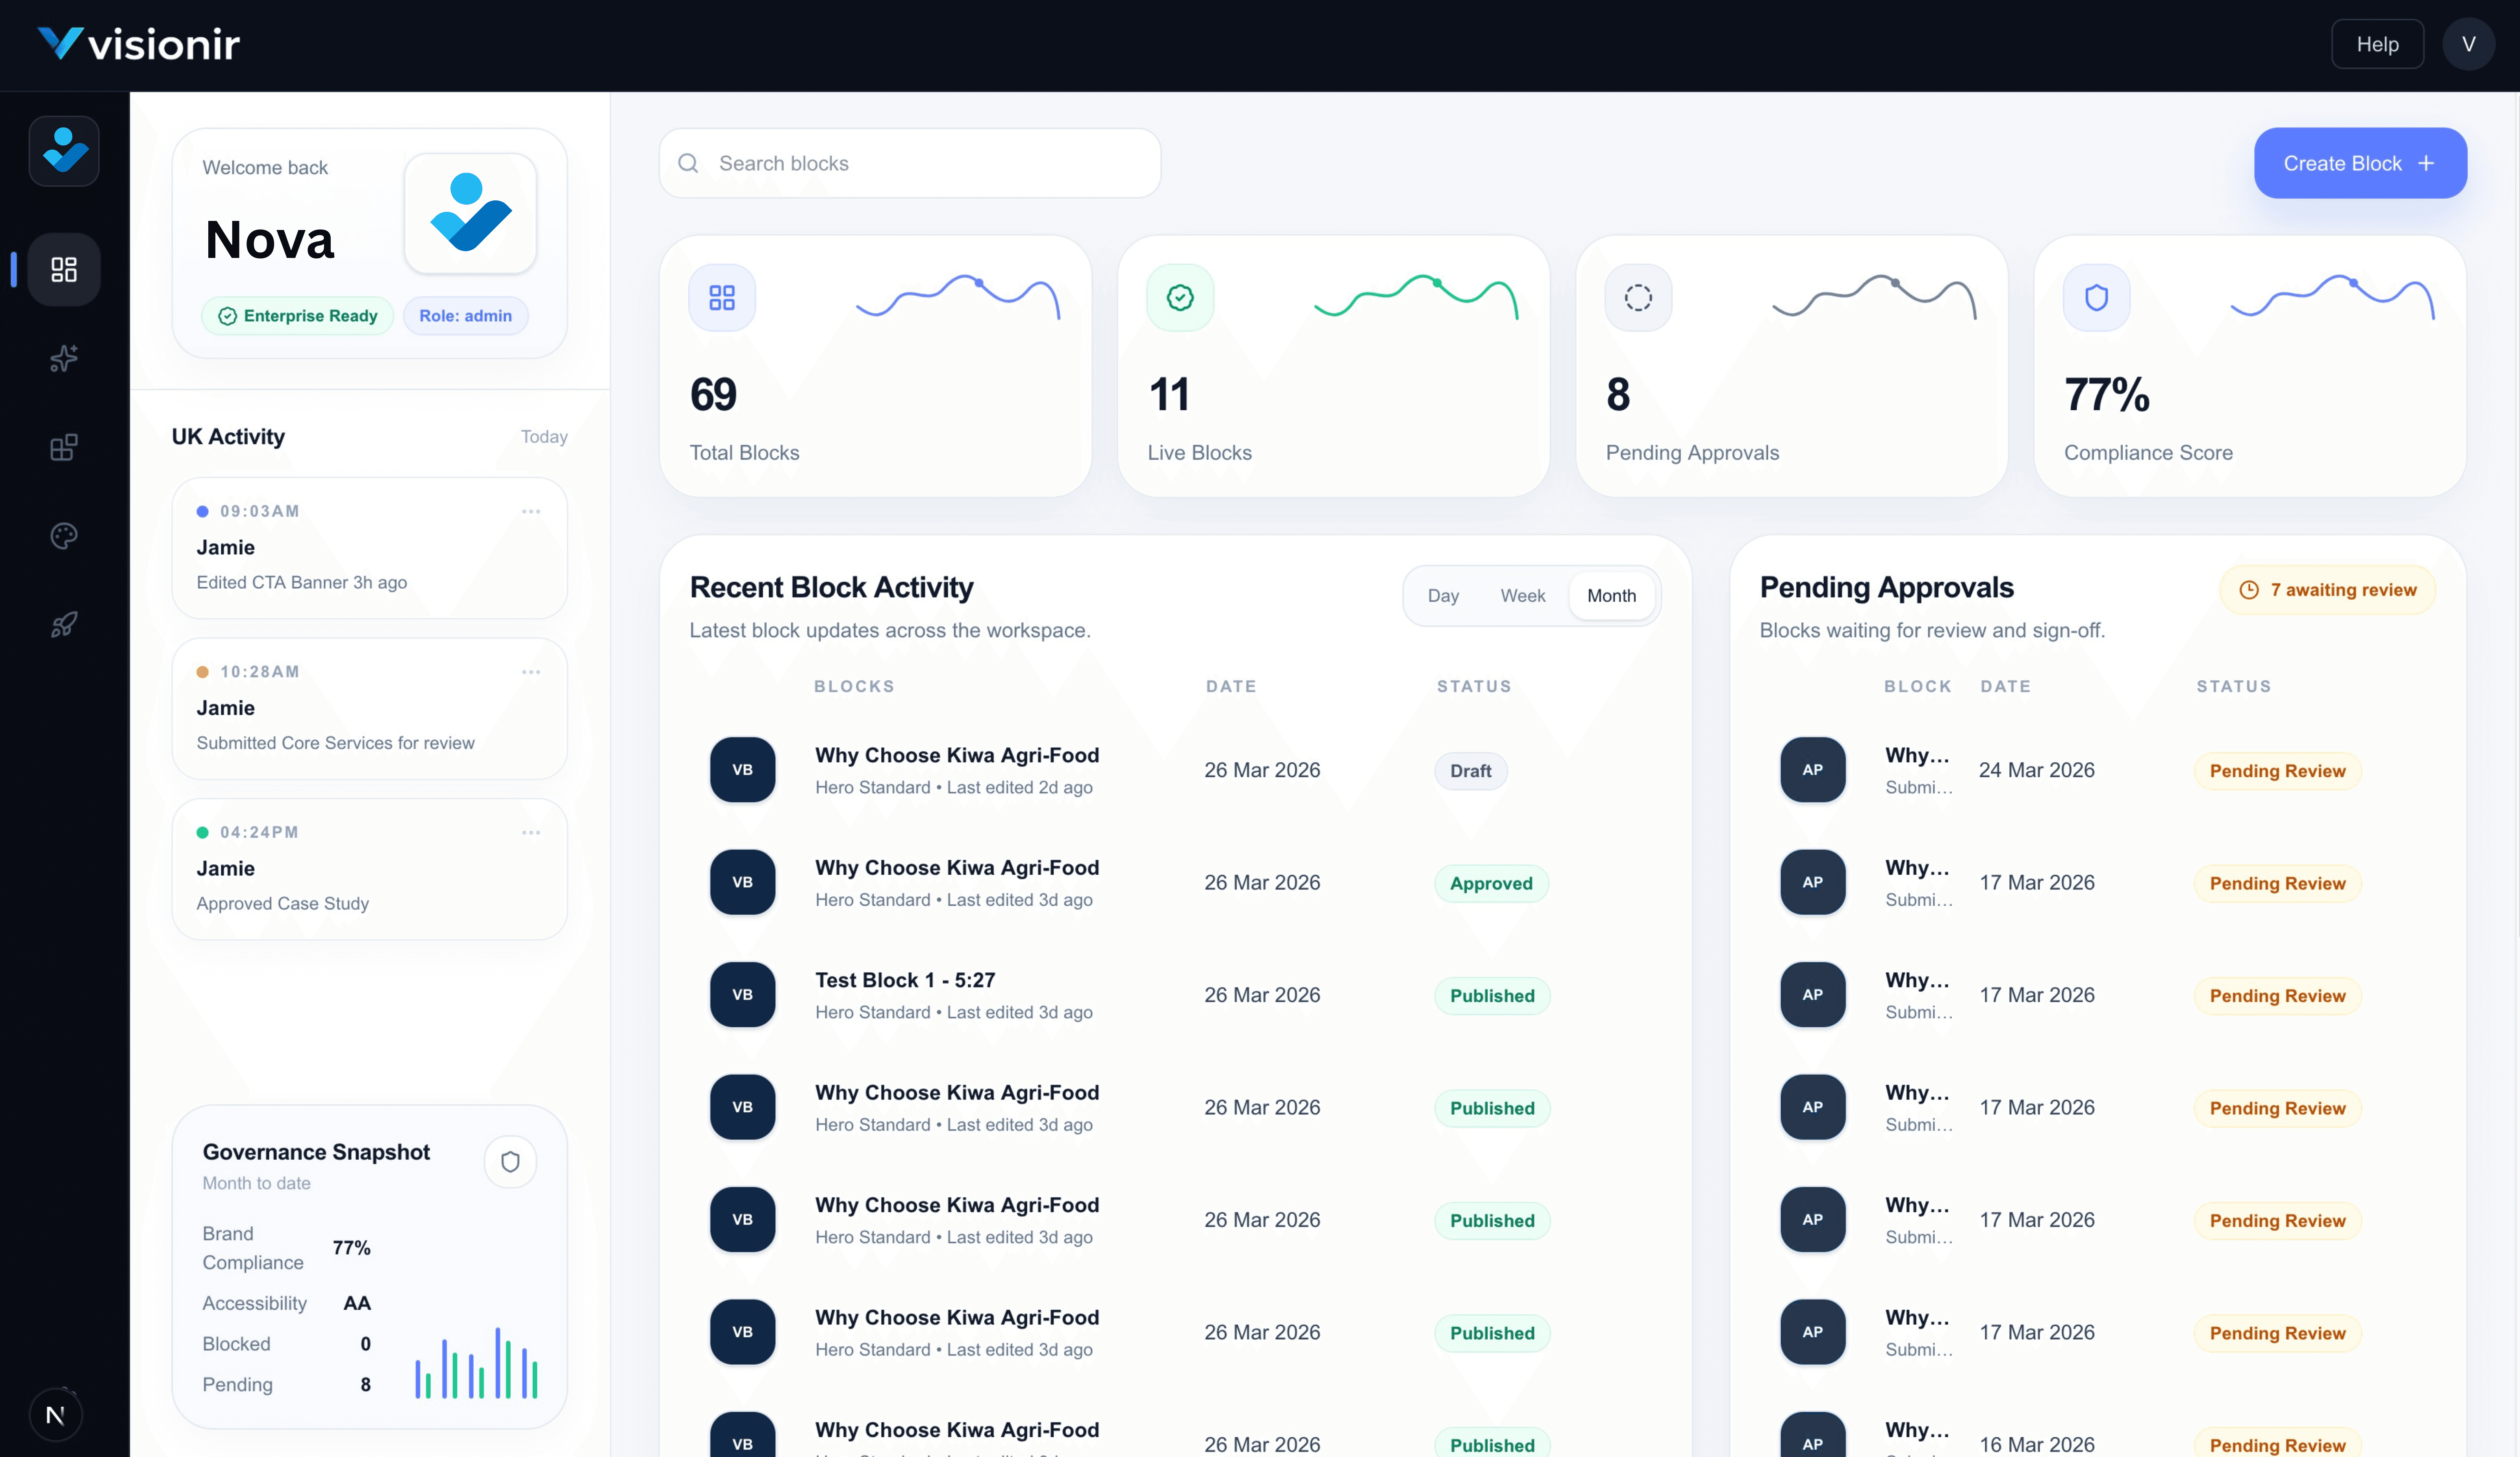This screenshot has height=1457, width=2520.
Task: Open options menu for 04:24PM activity
Action: coord(531,832)
